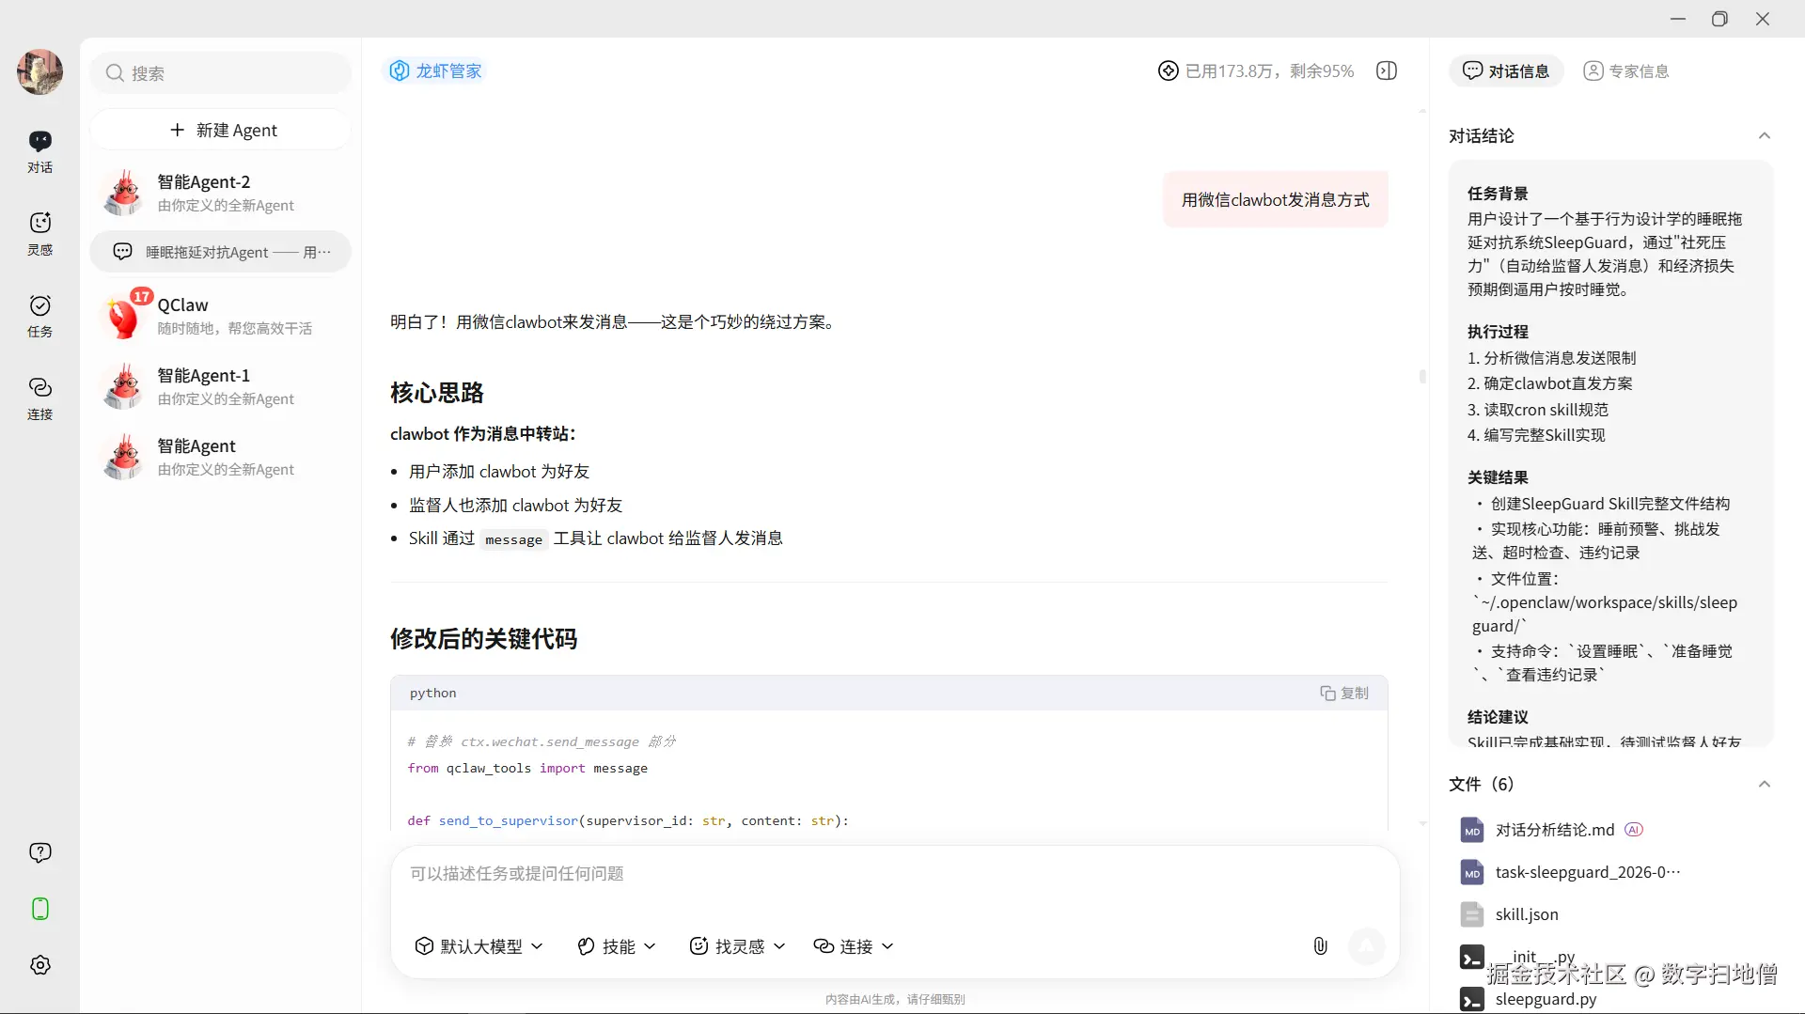Collapse the 文件 (6) section

[1765, 784]
